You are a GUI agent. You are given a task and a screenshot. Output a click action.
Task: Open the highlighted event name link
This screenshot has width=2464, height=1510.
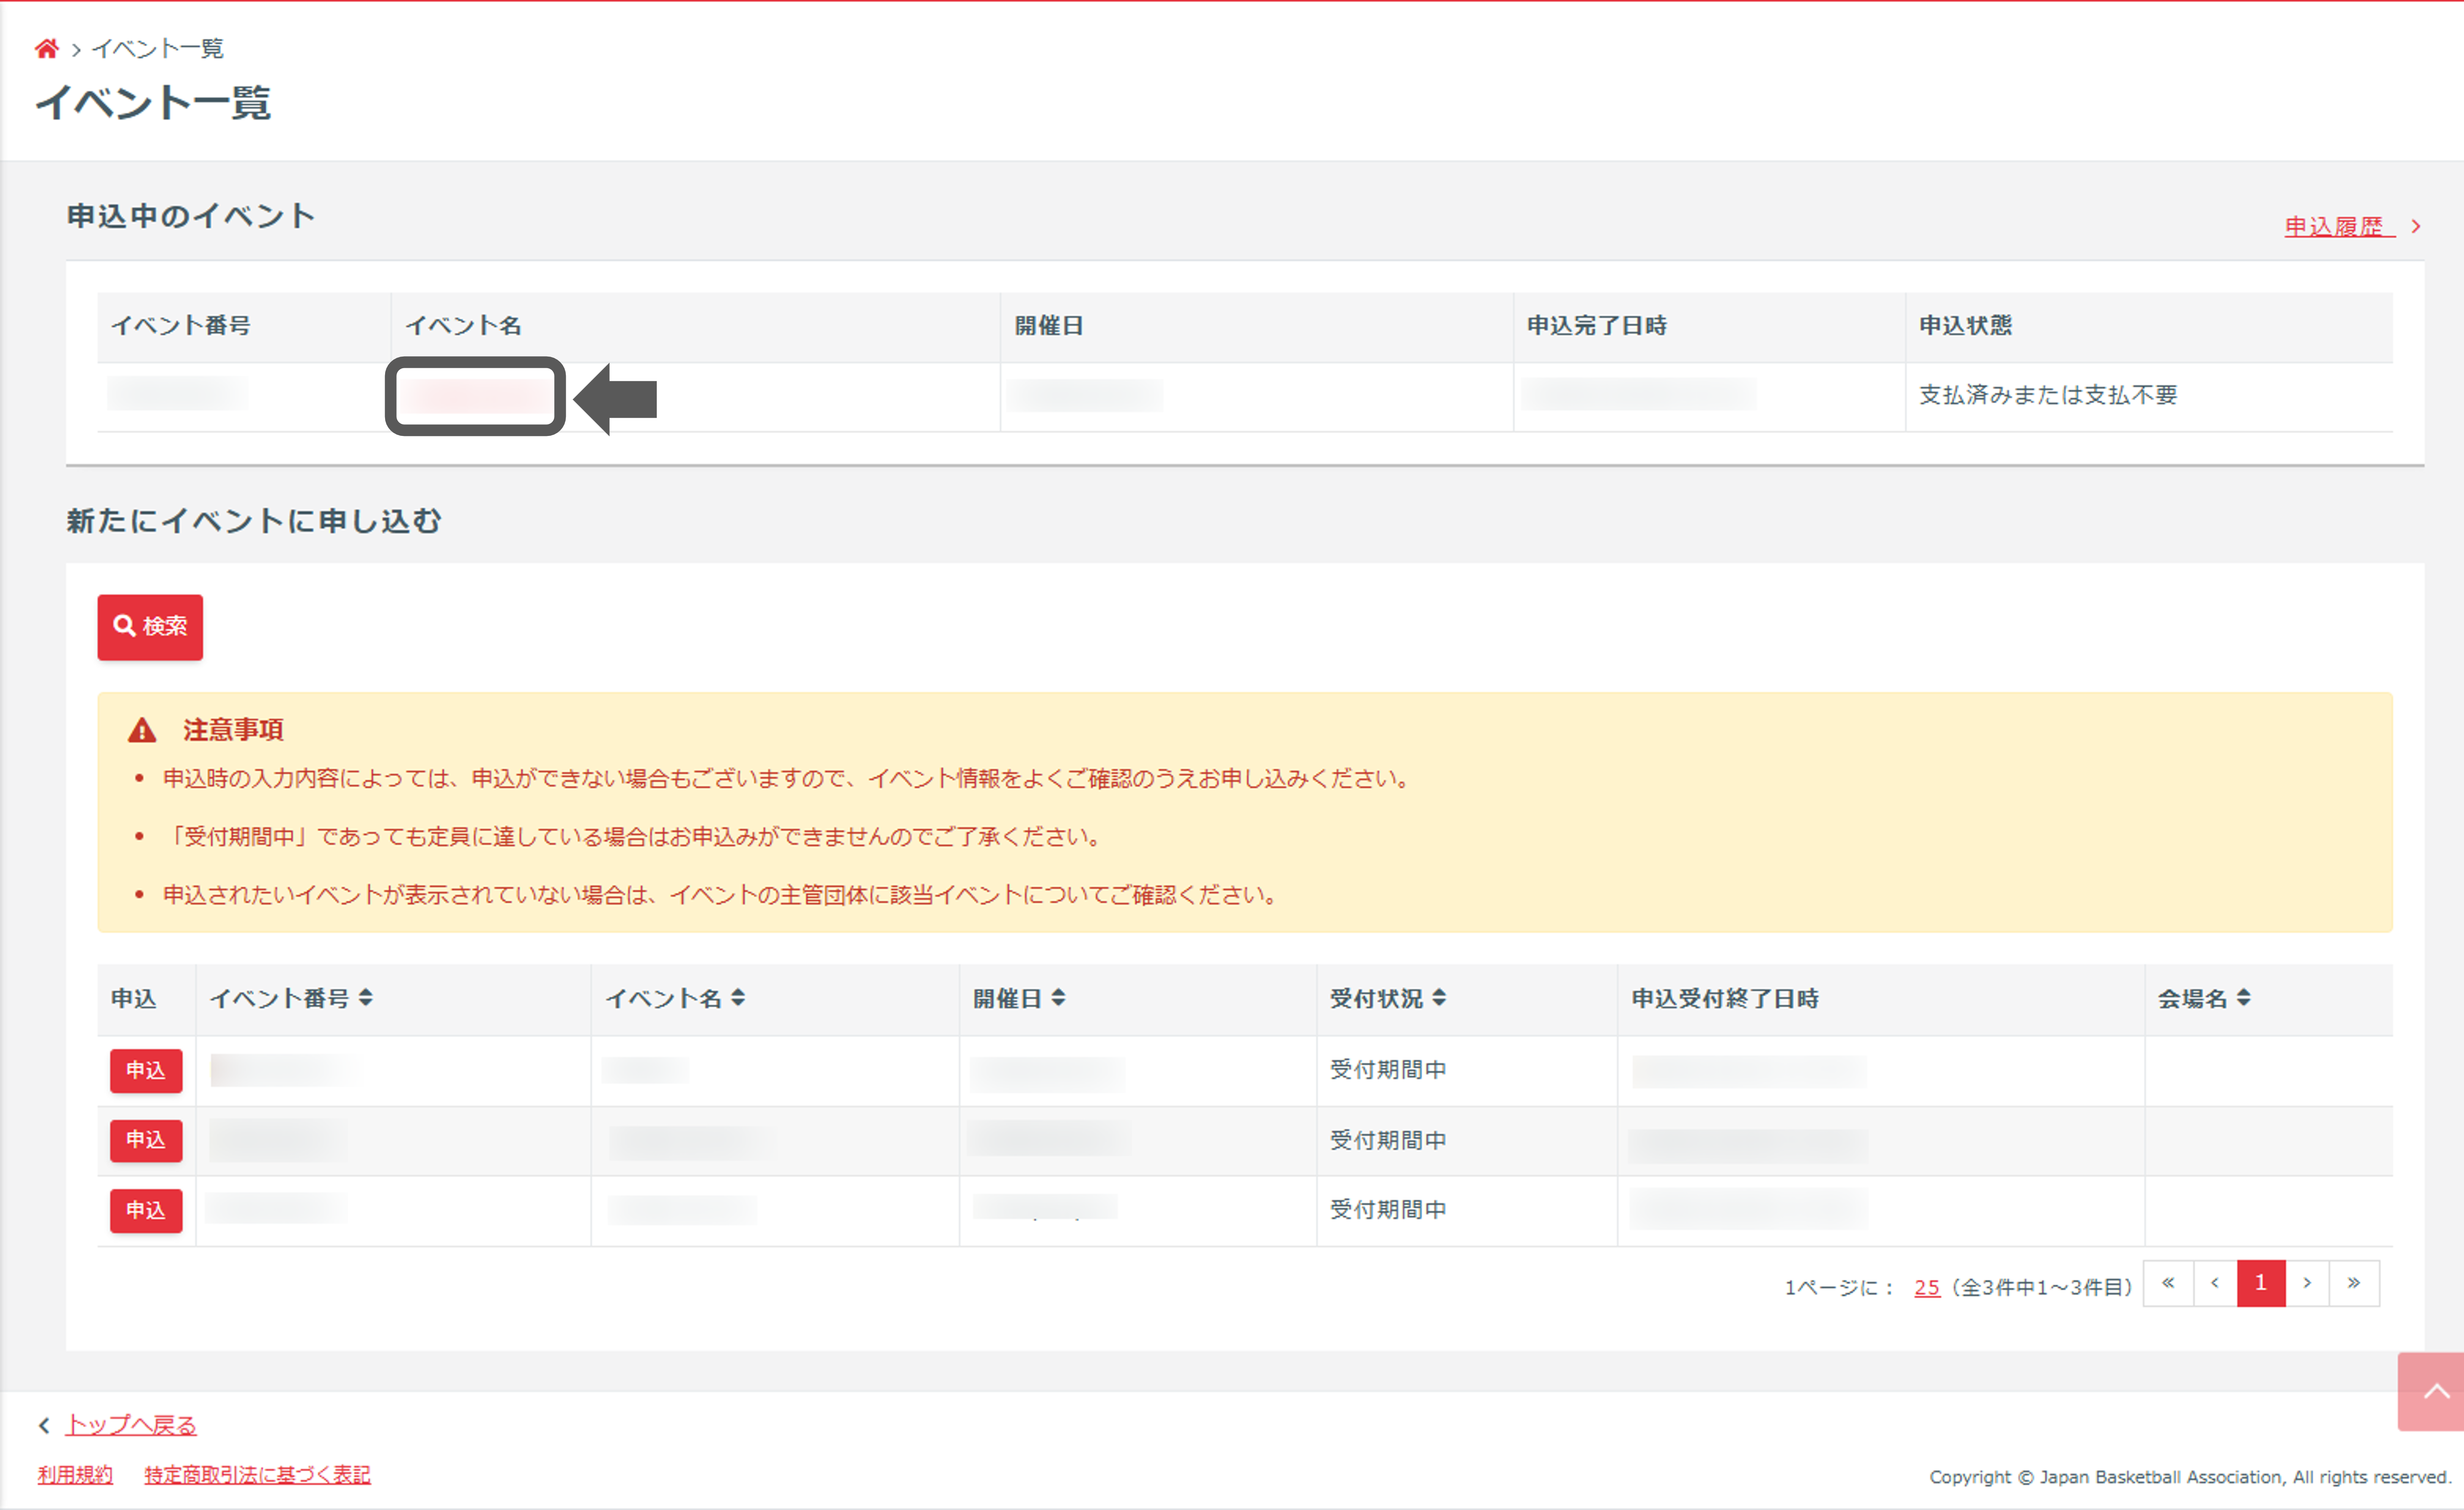[x=476, y=396]
